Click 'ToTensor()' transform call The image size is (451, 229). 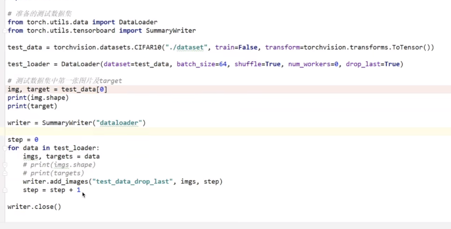click(x=411, y=47)
